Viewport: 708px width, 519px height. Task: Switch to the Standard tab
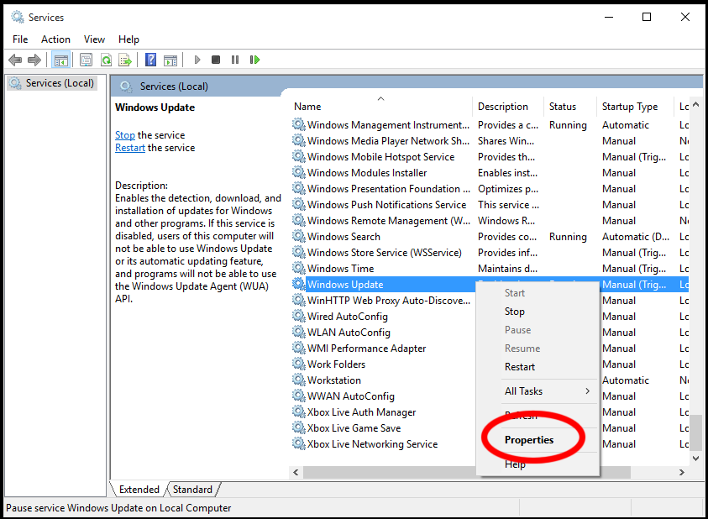click(x=193, y=490)
